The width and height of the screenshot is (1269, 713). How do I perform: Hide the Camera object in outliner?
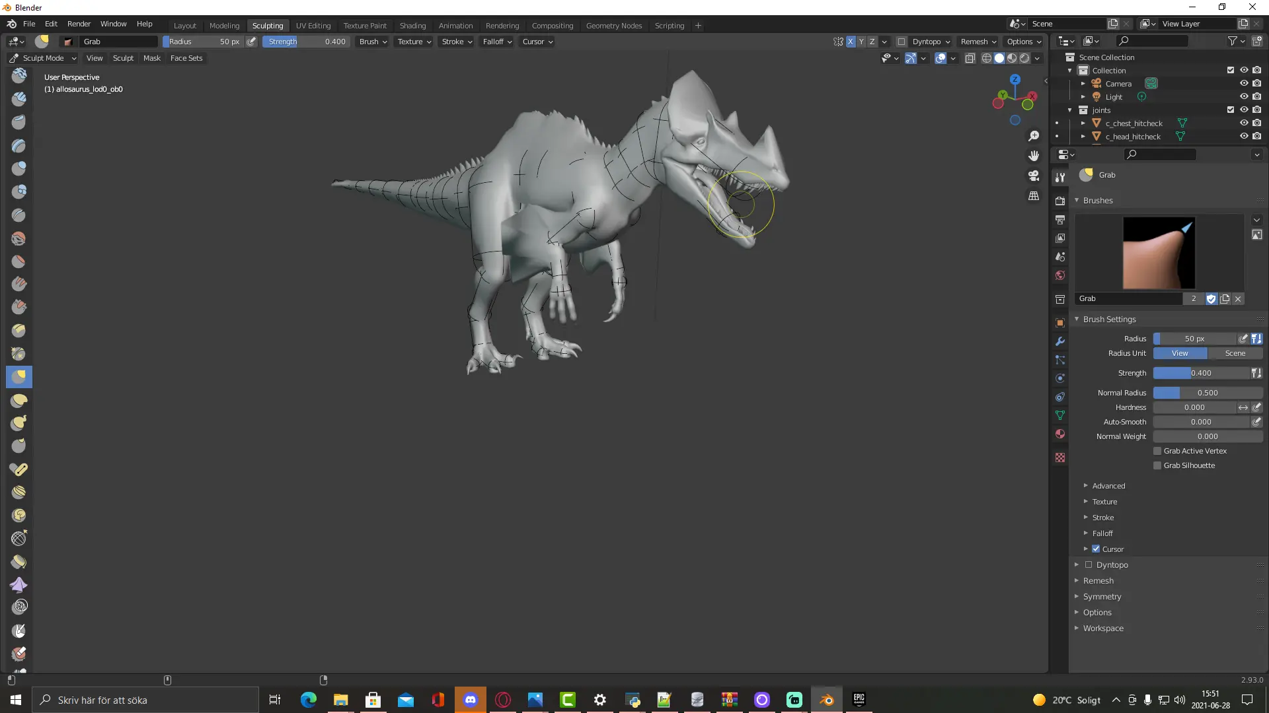pyautogui.click(x=1244, y=83)
